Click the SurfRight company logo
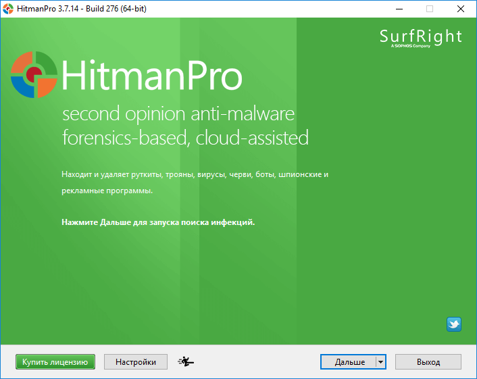This screenshot has height=379, width=477. 421,39
